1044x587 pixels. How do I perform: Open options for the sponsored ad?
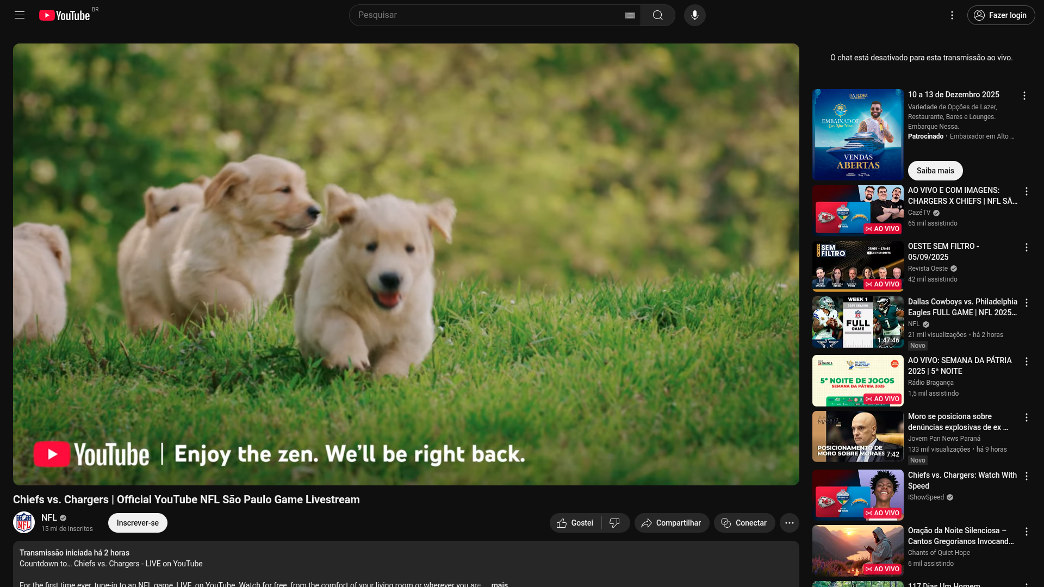pos(1024,96)
